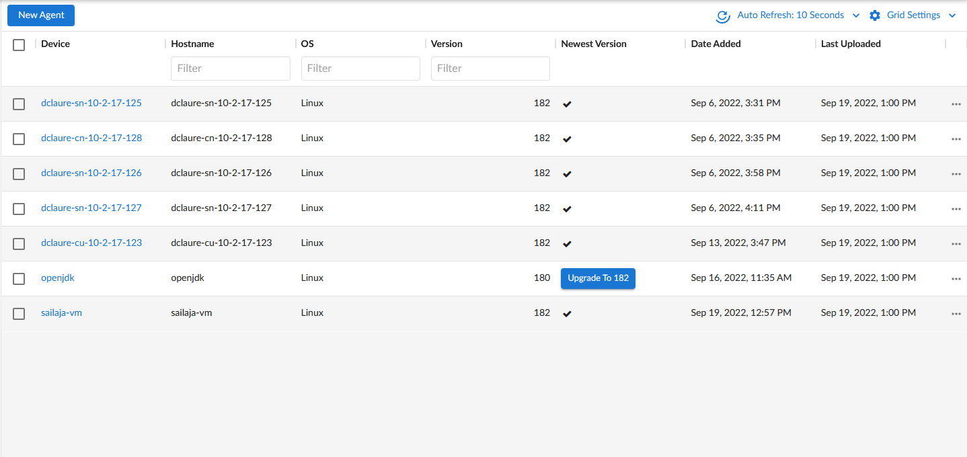
Task: Open row actions menu for openjdk
Action: [956, 279]
